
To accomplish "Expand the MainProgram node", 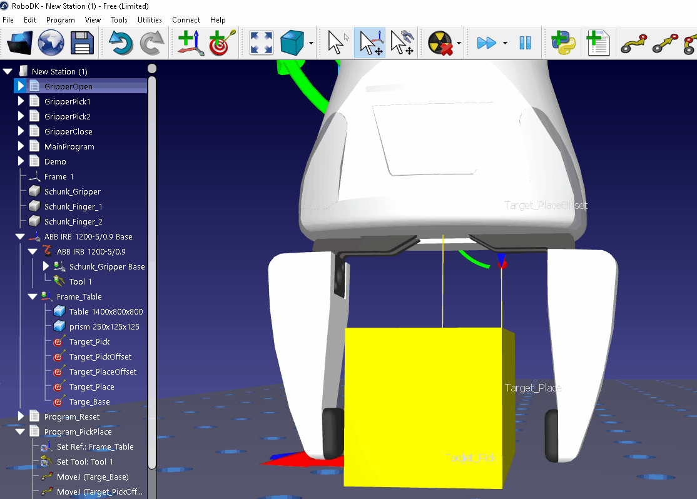I will tap(21, 146).
